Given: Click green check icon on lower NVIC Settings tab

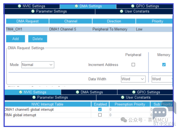Looking at the screenshot, I should (20, 92).
